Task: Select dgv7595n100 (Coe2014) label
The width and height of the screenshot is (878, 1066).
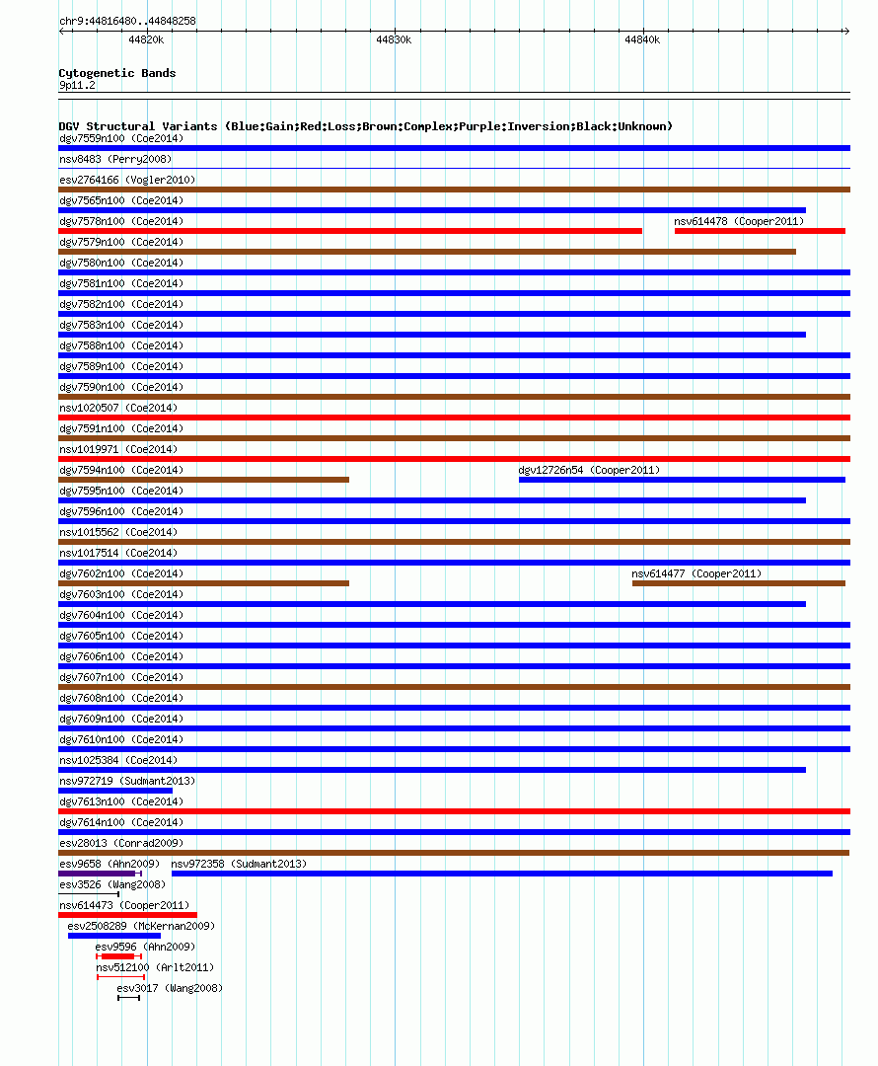Action: (x=121, y=491)
